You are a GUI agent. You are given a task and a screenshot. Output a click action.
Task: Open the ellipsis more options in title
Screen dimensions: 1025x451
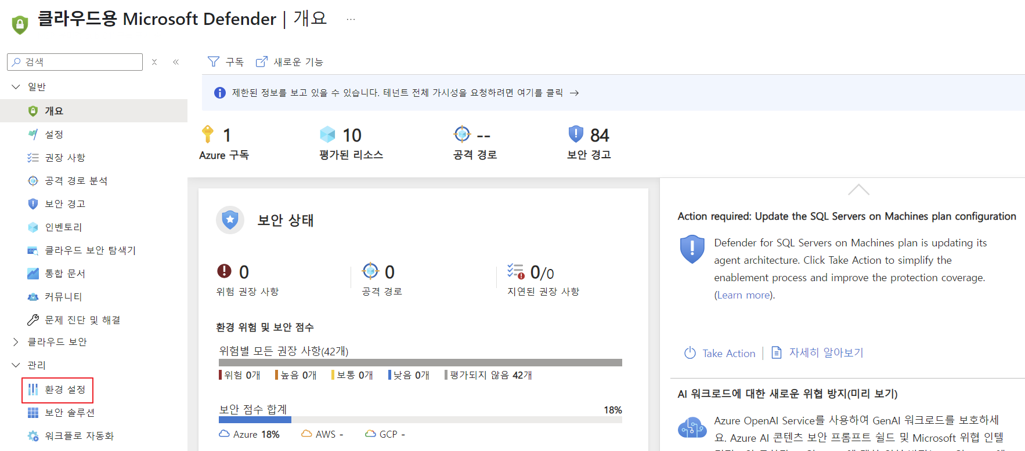coord(351,19)
